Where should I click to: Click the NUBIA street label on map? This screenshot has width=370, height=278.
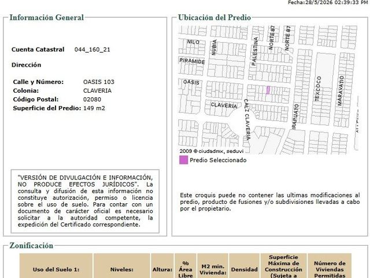pyautogui.click(x=214, y=47)
